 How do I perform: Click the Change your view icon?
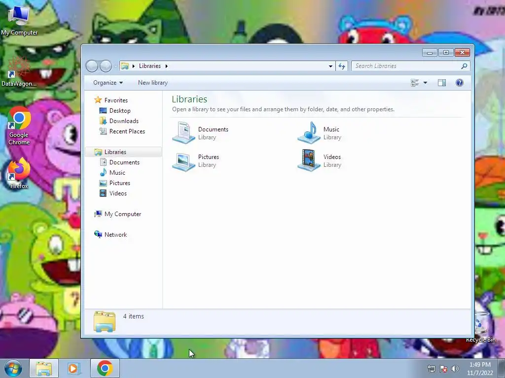(x=415, y=83)
